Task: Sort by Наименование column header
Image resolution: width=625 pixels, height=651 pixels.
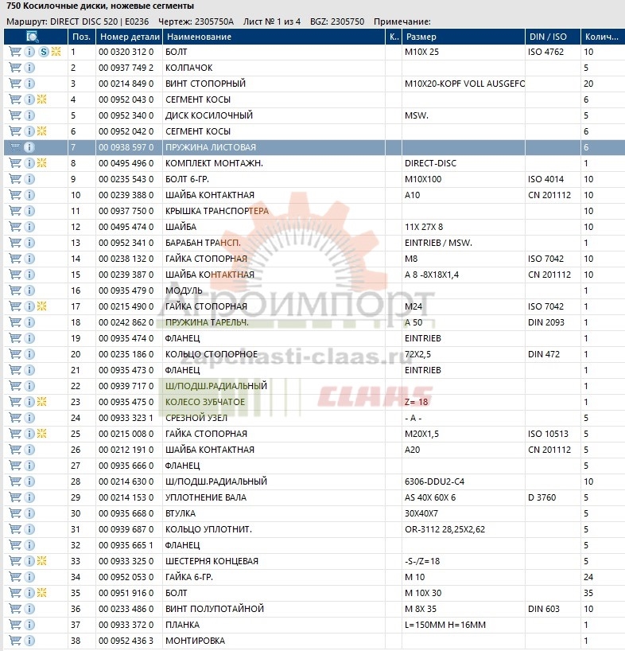Action: click(x=274, y=37)
